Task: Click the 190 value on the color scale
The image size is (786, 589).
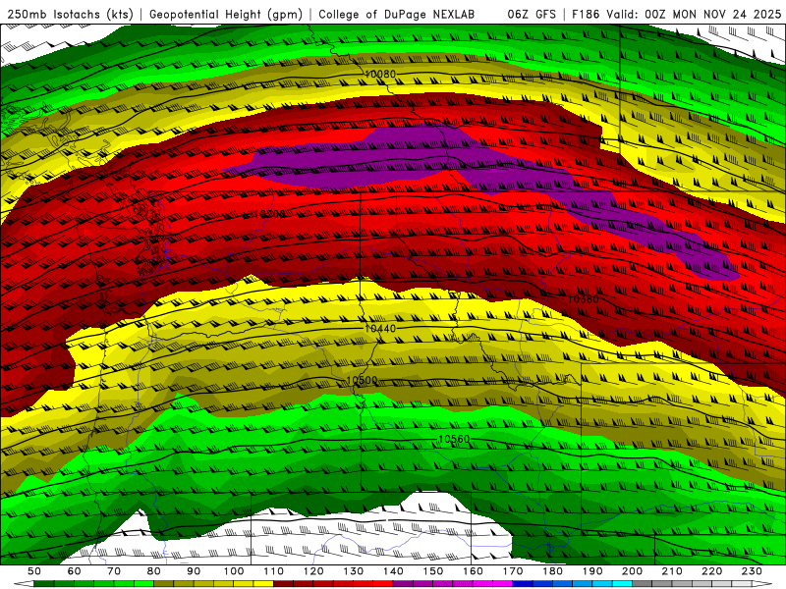Action: tap(592, 571)
